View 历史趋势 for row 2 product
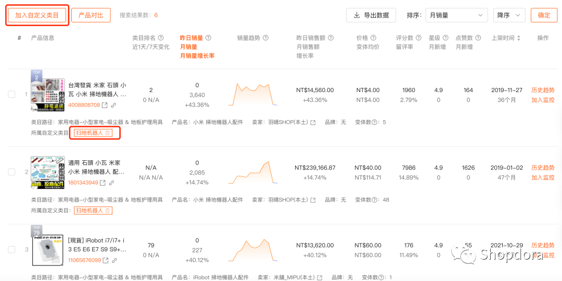Image resolution: width=562 pixels, height=281 pixels. [543, 168]
